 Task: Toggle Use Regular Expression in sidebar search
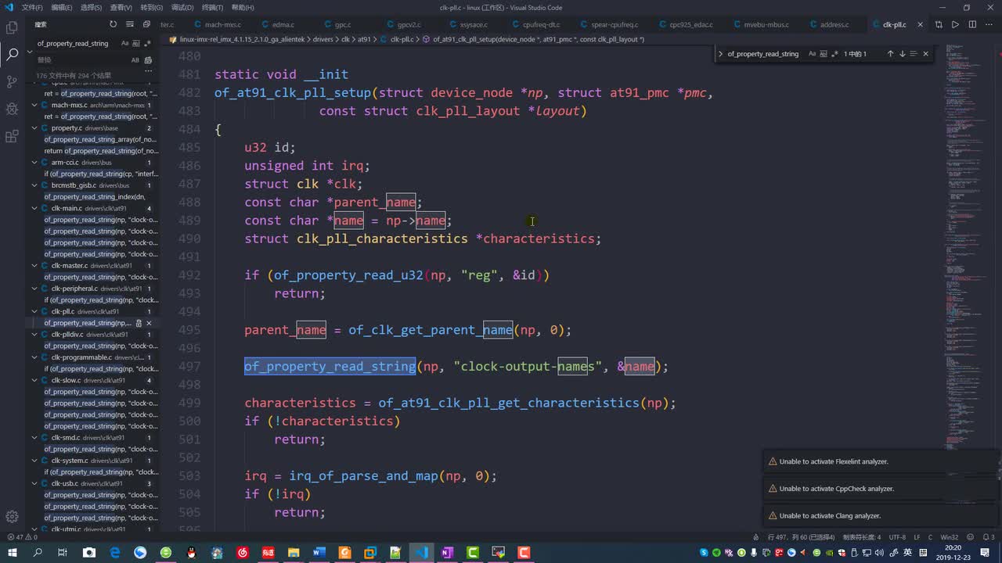(147, 43)
